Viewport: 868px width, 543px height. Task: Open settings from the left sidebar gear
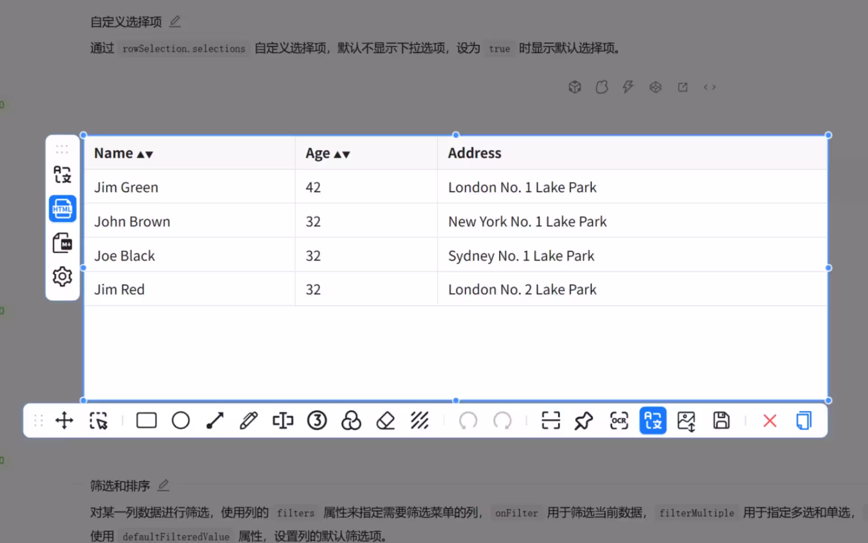[x=62, y=276]
